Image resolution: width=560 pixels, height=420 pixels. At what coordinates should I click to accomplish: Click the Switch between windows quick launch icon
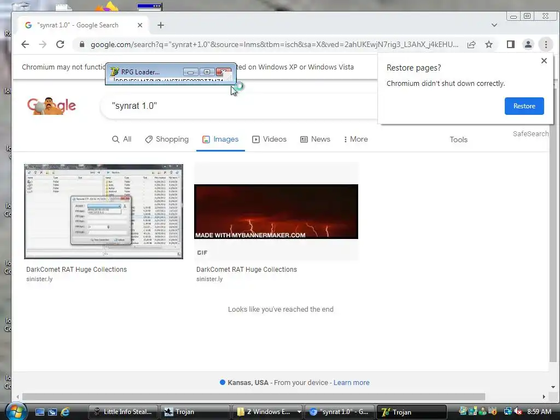click(52, 412)
